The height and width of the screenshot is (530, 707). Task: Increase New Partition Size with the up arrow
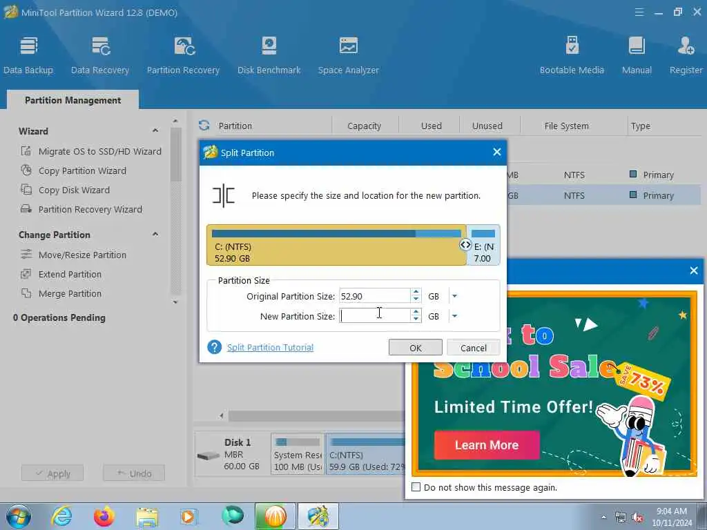coord(416,313)
